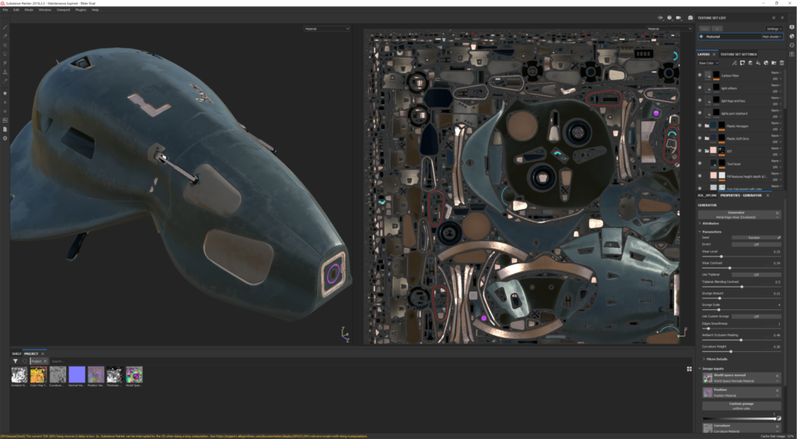Switch to the XOL_SPLINK tab
The width and height of the screenshot is (797, 439).
point(707,195)
